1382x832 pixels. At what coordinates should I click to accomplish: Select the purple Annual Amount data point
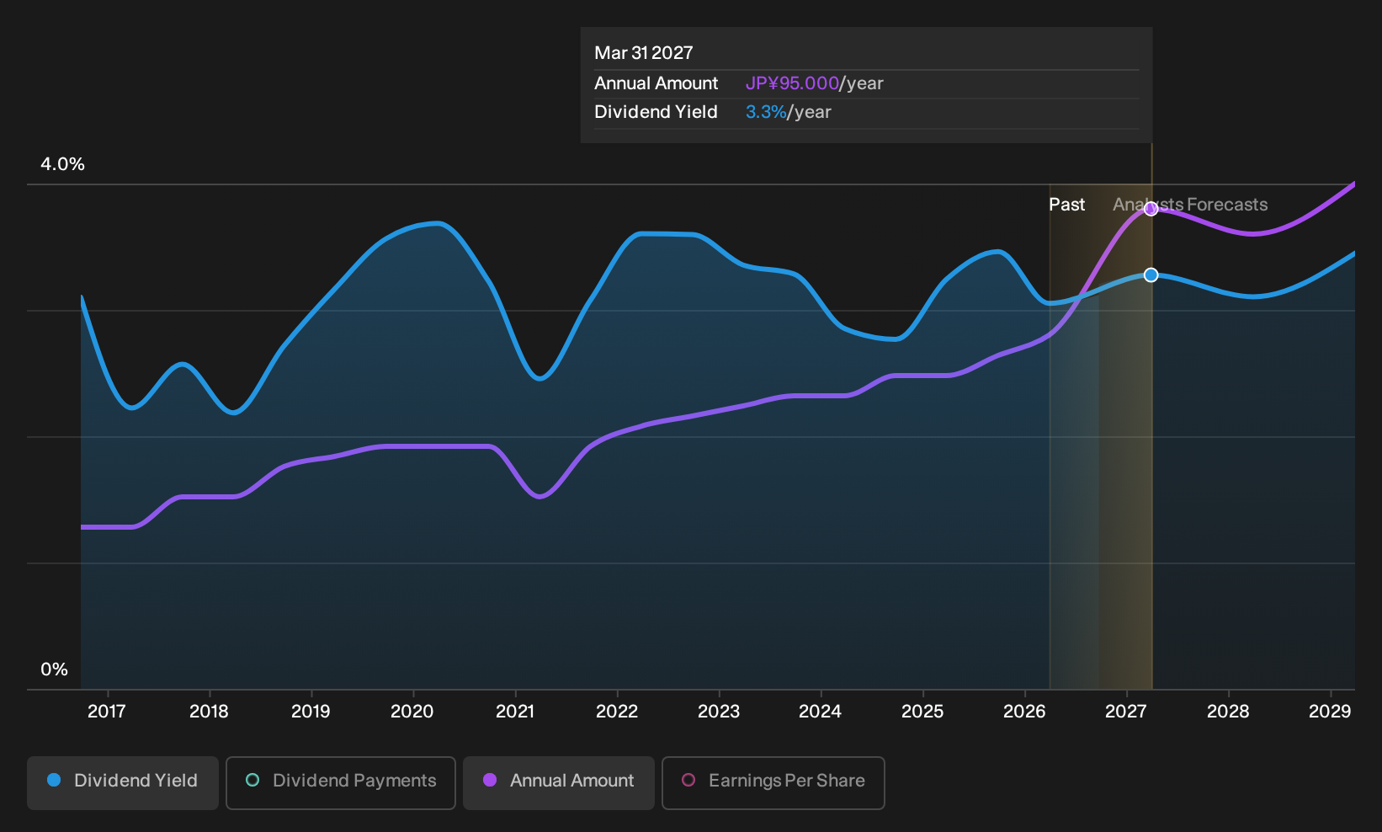(x=1151, y=209)
